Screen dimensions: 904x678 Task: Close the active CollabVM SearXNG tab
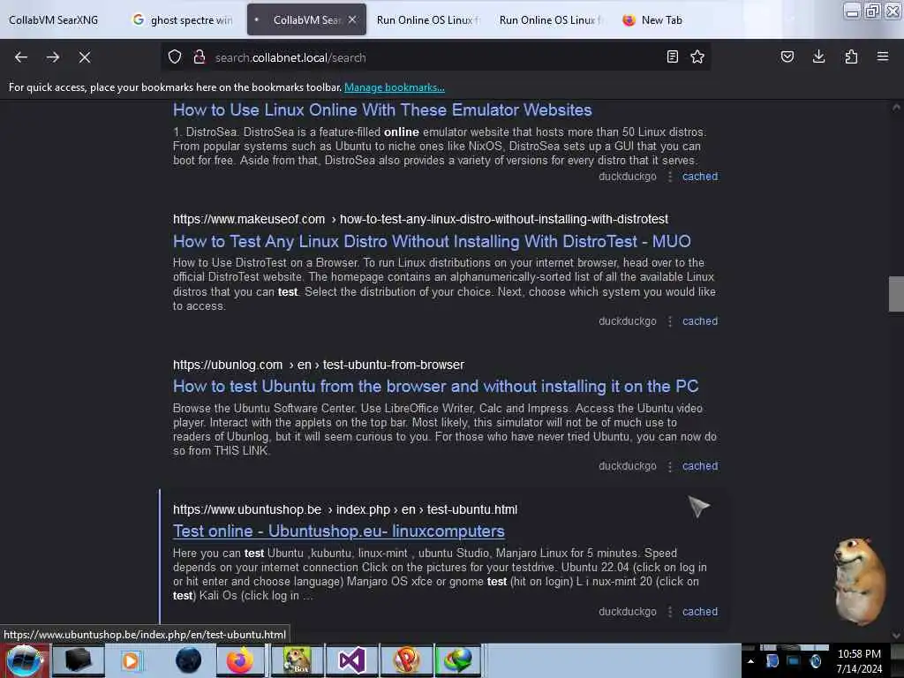pyautogui.click(x=352, y=19)
